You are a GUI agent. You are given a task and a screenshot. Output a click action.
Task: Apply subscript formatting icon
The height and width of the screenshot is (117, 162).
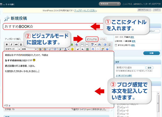click(82, 49)
